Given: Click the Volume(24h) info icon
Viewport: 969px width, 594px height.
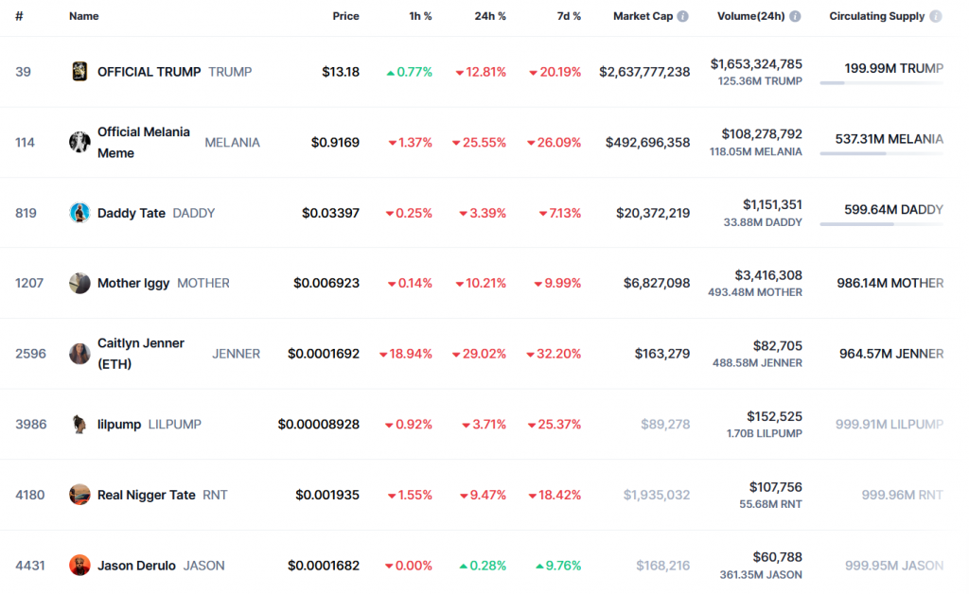Looking at the screenshot, I should click(795, 17).
